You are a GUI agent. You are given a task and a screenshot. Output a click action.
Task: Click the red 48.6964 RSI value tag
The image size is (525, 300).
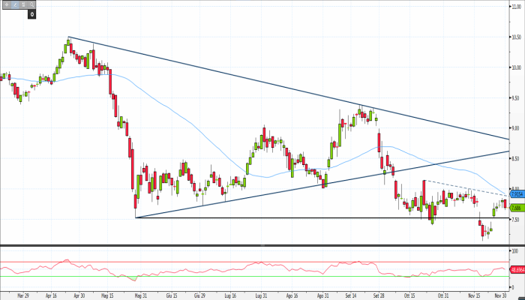click(516, 268)
